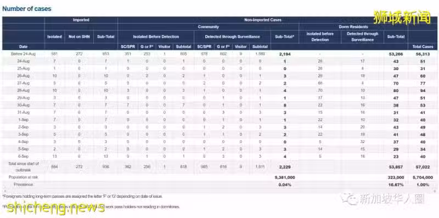The image size is (439, 218).
Task: Click the 57,022 total cases cell
Action: point(423,167)
